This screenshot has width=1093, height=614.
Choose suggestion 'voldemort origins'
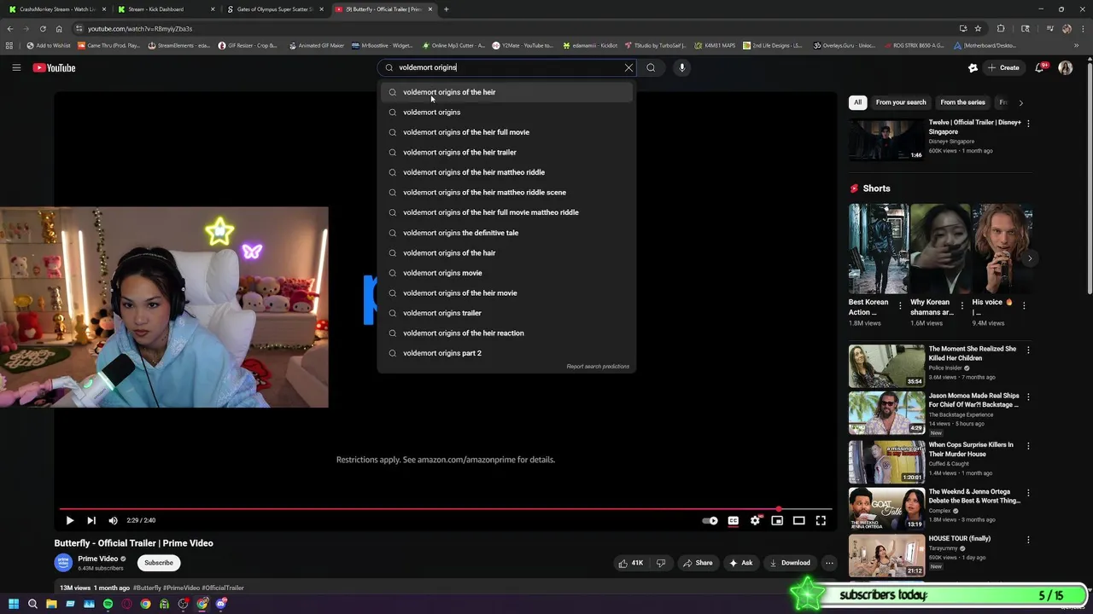point(506,112)
